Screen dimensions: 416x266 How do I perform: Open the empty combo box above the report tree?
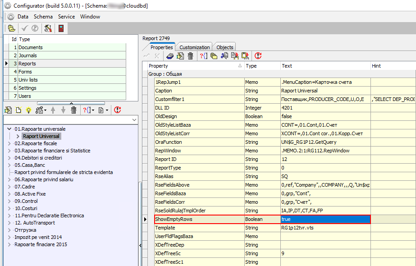tap(71, 120)
